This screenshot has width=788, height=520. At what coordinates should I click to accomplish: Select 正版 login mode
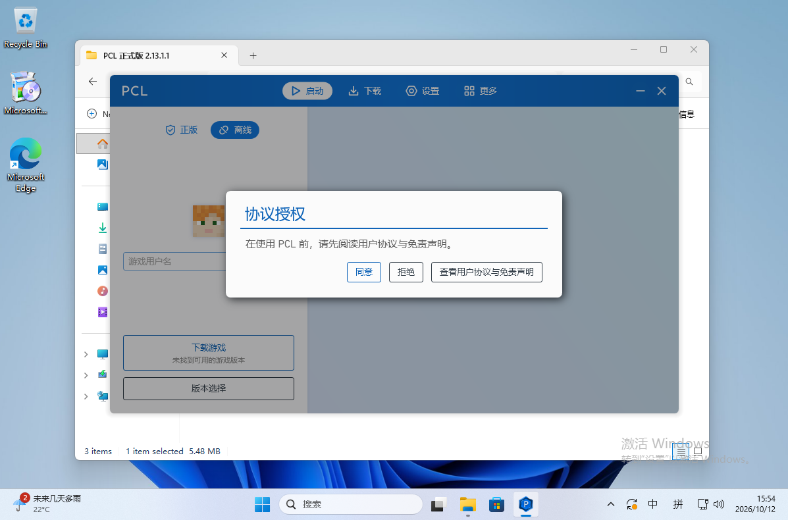point(182,130)
